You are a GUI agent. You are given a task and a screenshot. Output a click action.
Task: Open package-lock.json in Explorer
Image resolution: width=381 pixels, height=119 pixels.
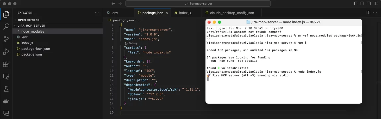click(58, 49)
